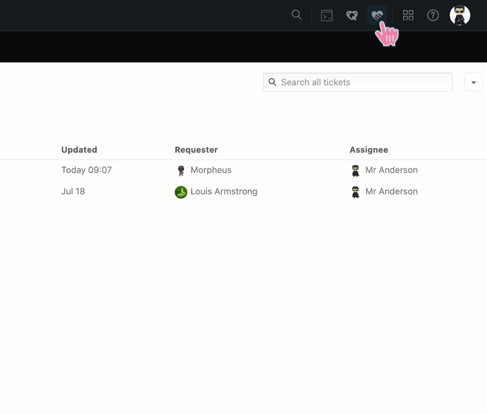This screenshot has height=414, width=487.
Task: Select the Jul 18 updated cell
Action: 73,191
